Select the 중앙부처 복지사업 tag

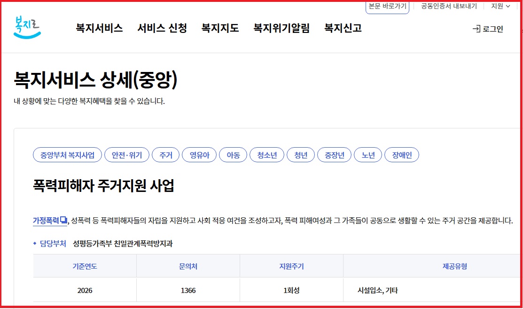pos(67,155)
